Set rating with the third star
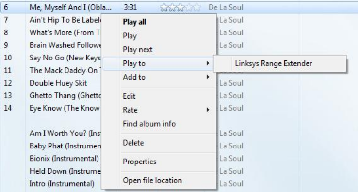Screen dimensions: 358x192 180,8
